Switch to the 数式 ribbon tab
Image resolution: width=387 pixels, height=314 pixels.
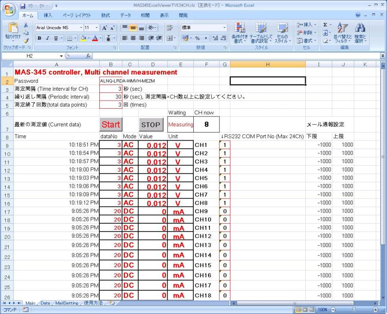[x=105, y=15]
